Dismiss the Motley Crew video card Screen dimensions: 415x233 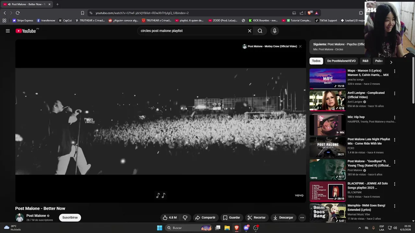point(300,46)
